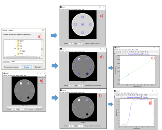Open the data brushing link in linear plot window
162x130 pixels.
tap(131, 54)
